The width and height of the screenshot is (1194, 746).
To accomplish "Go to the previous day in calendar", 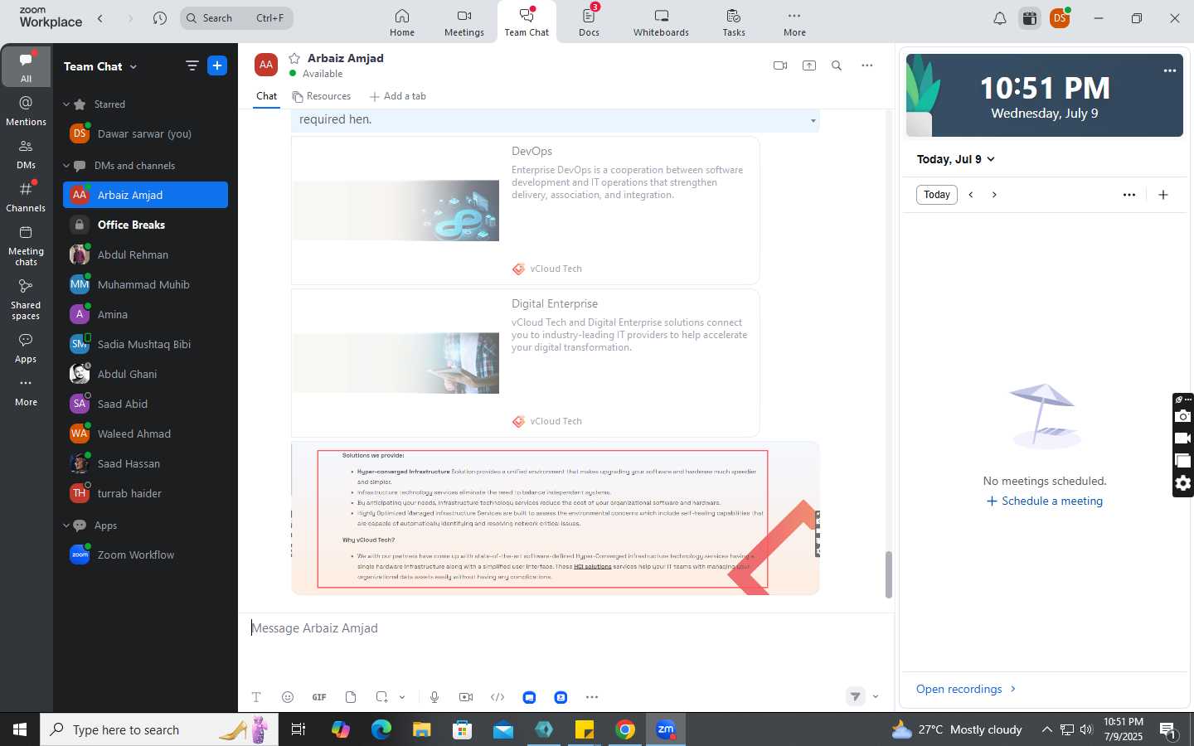I will pos(971,195).
